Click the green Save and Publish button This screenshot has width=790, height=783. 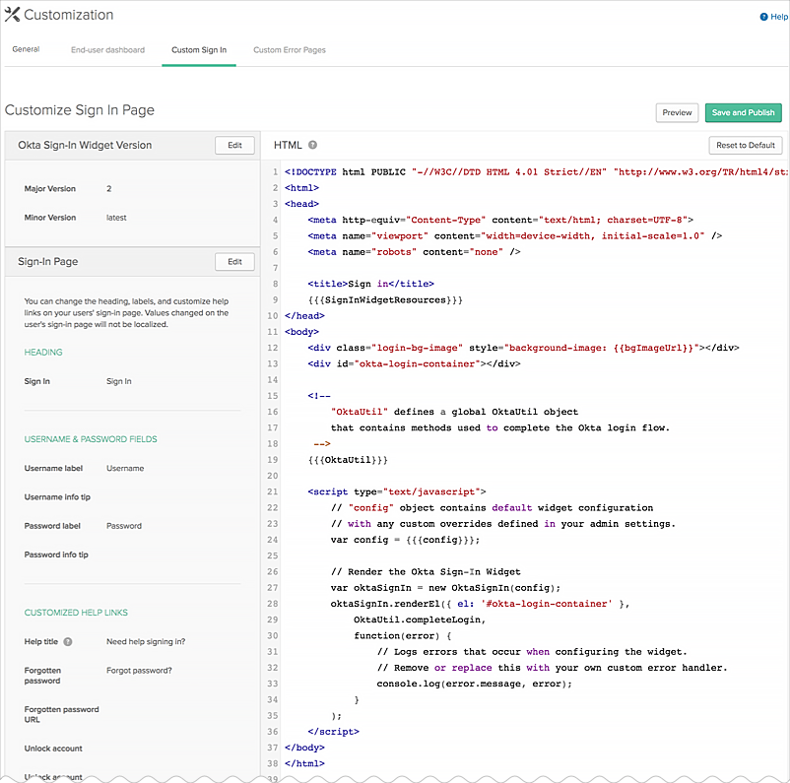pos(743,112)
